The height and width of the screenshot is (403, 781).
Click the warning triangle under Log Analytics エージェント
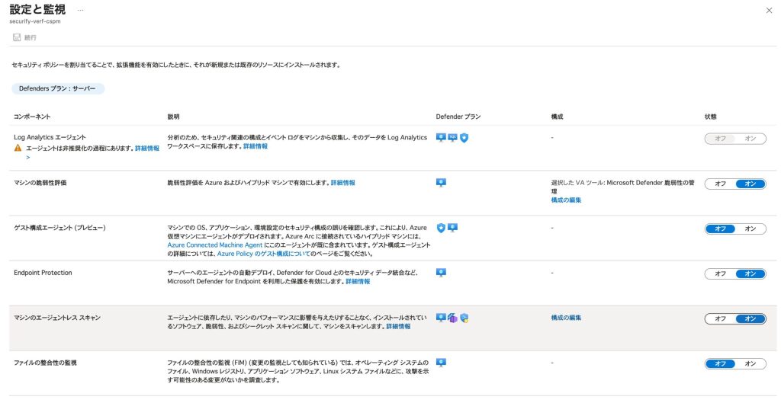pos(18,148)
